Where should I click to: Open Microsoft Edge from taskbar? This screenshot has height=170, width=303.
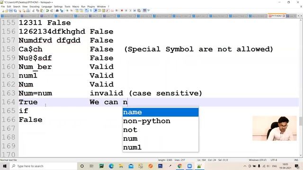[111, 166]
